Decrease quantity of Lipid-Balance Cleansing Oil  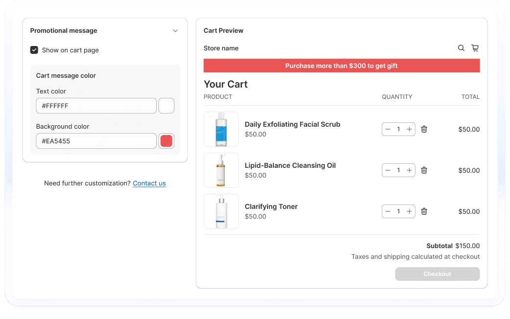pyautogui.click(x=388, y=170)
